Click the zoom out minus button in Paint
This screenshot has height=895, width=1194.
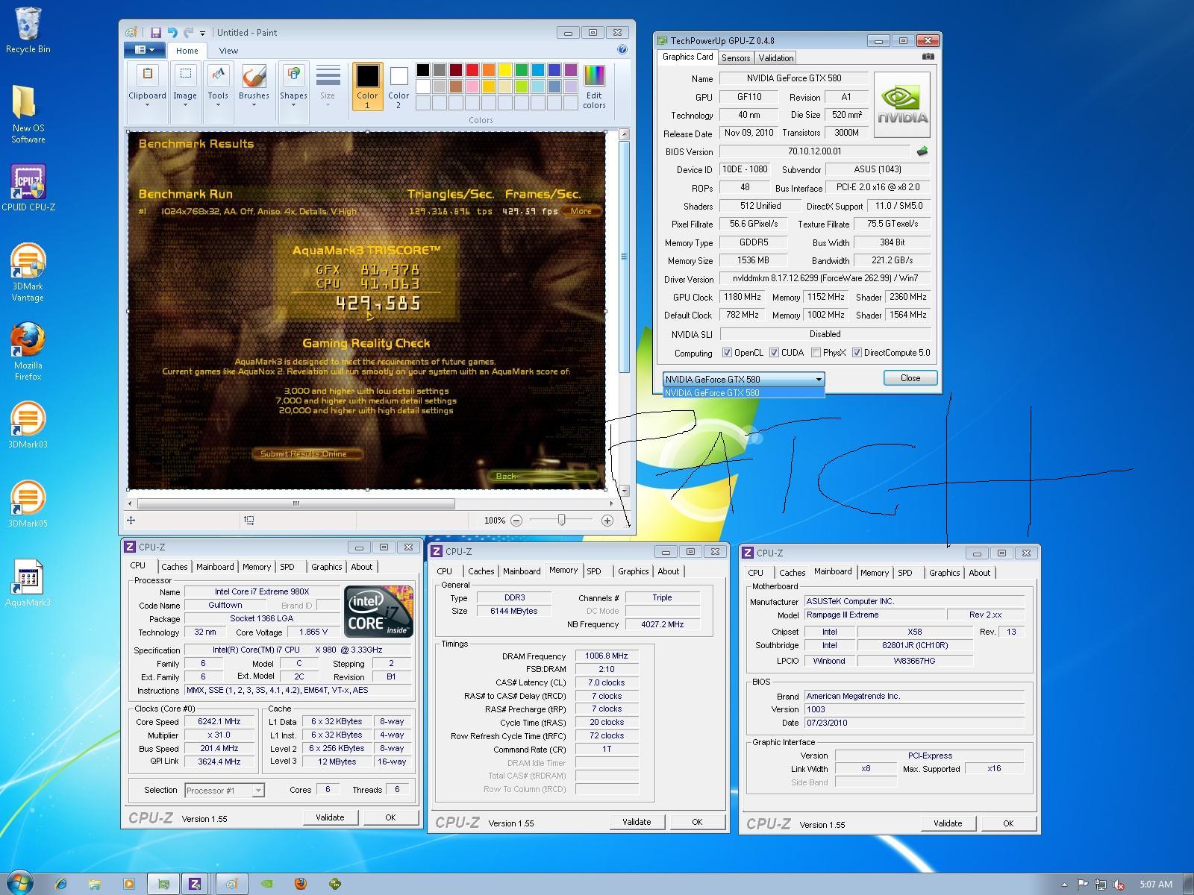[x=516, y=521]
